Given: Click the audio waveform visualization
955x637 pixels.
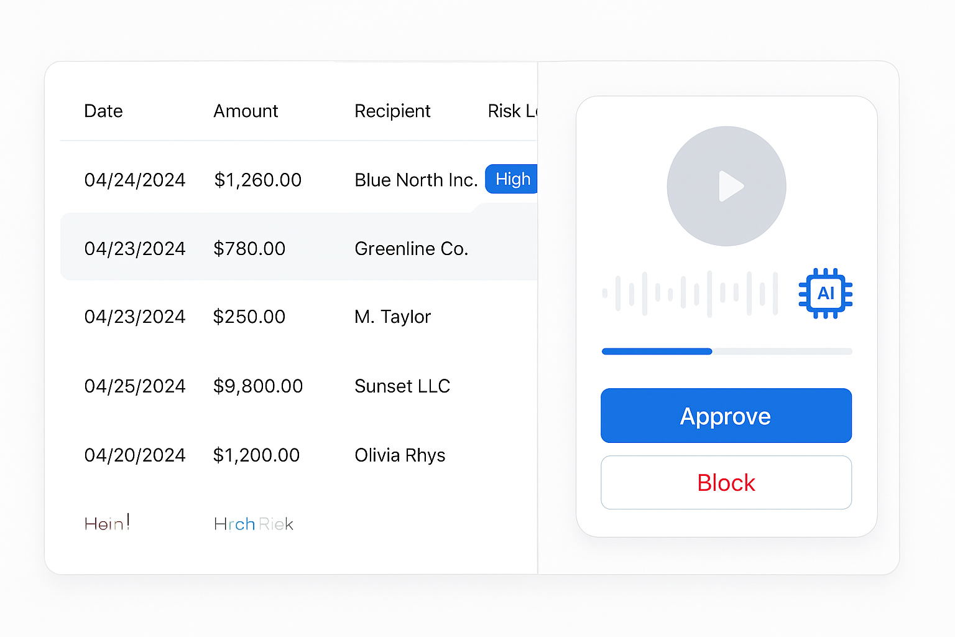Looking at the screenshot, I should point(690,293).
